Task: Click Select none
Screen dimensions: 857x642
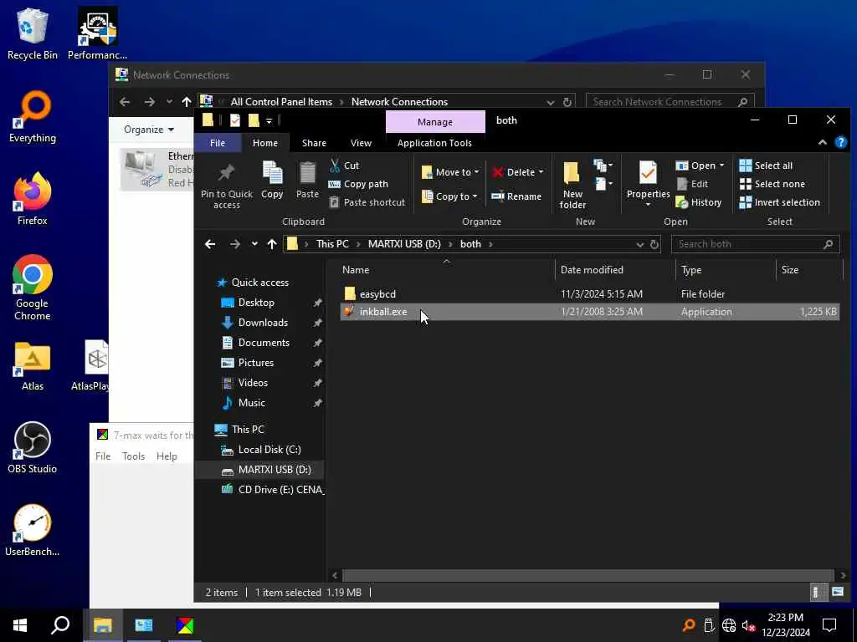Action: pyautogui.click(x=772, y=184)
